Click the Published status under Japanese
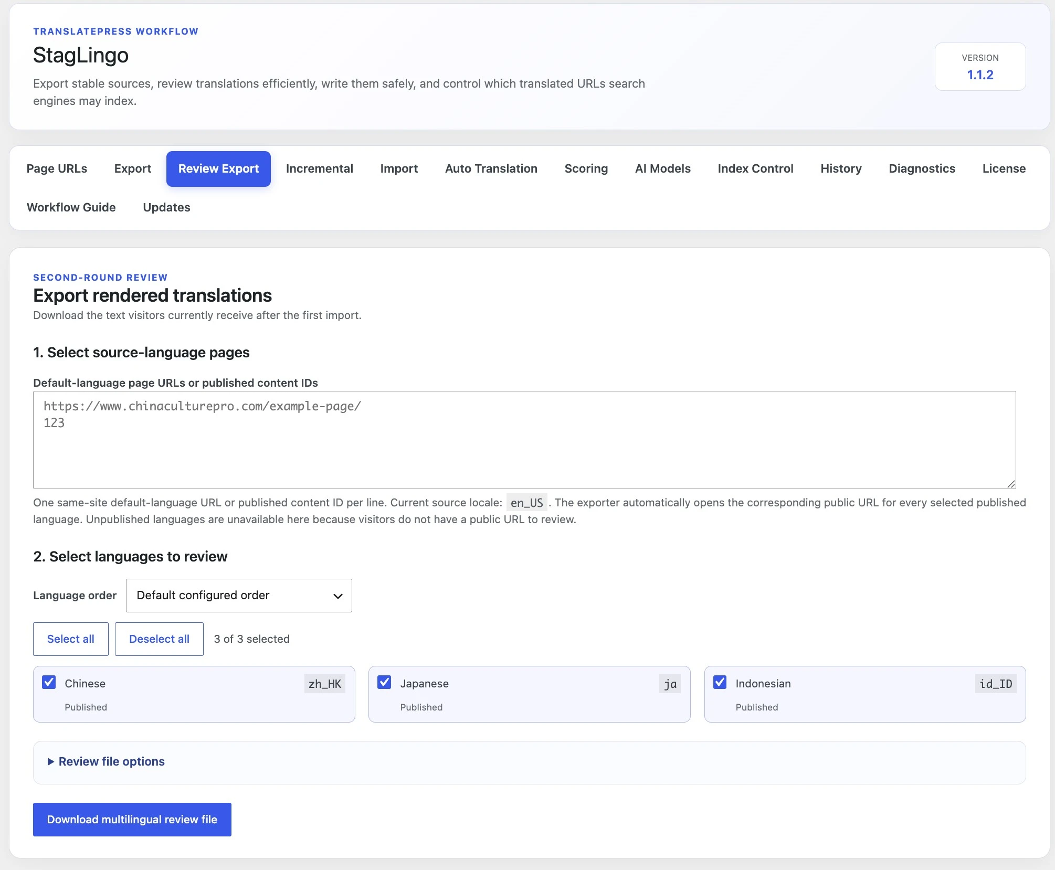 click(421, 707)
